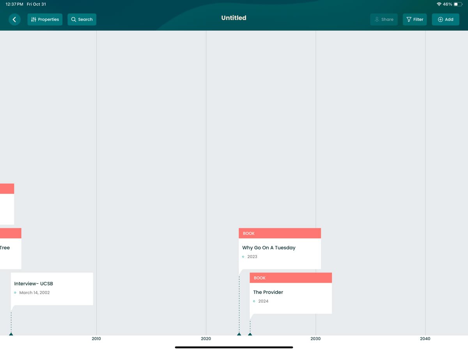Click the Share button
468x351 pixels.
(x=384, y=19)
